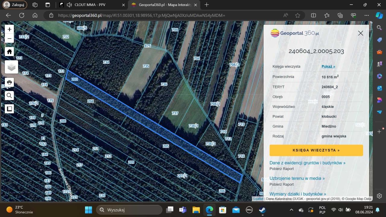Zoom in on the map
The image size is (386, 217).
(x=9, y=29)
